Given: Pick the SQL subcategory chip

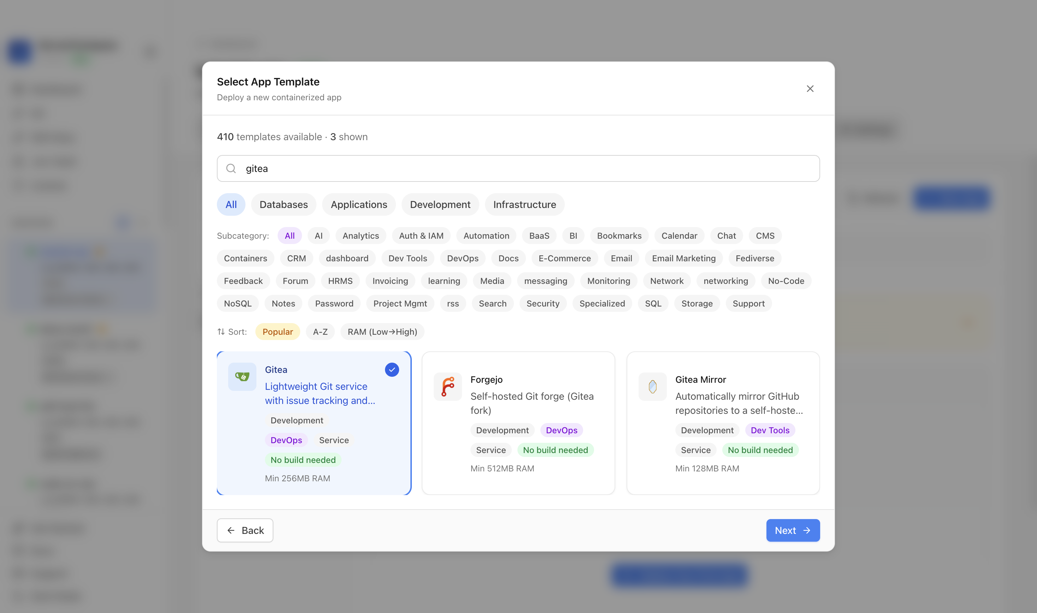Looking at the screenshot, I should tap(653, 304).
